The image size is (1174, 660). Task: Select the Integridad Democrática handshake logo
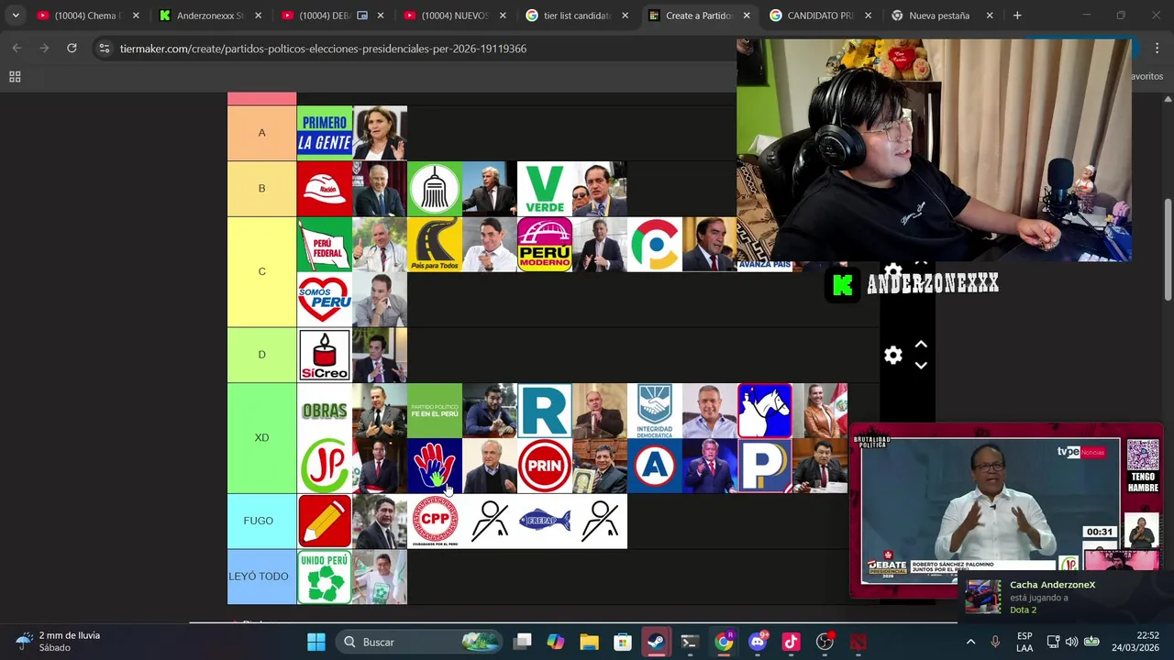(655, 411)
